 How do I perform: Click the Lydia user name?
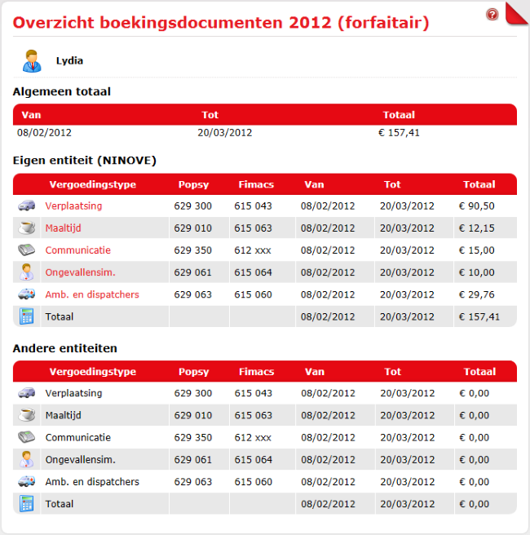pos(69,60)
